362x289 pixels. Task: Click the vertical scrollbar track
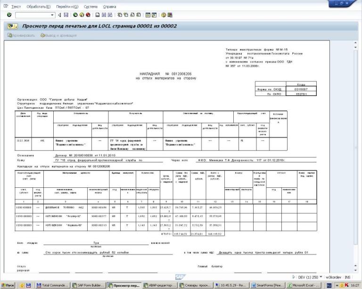pyautogui.click(x=355, y=147)
